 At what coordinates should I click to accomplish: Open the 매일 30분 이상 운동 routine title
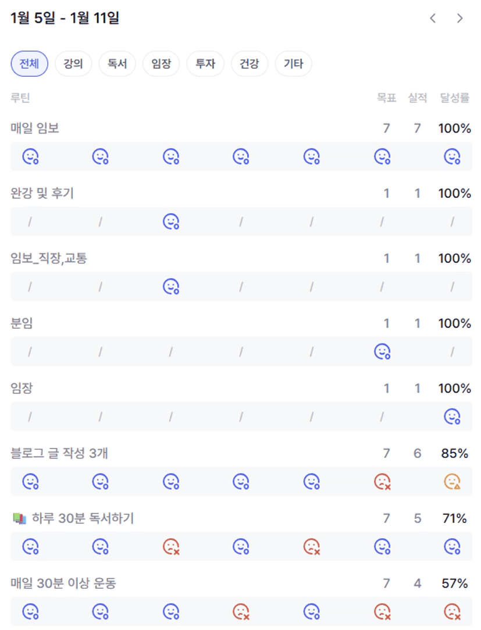point(63,583)
